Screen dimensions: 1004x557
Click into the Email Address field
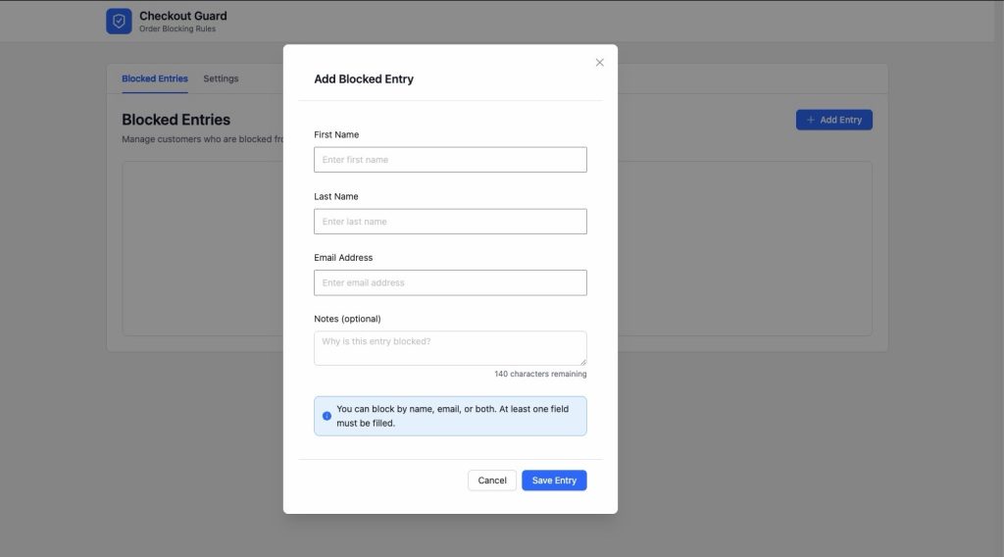(450, 282)
